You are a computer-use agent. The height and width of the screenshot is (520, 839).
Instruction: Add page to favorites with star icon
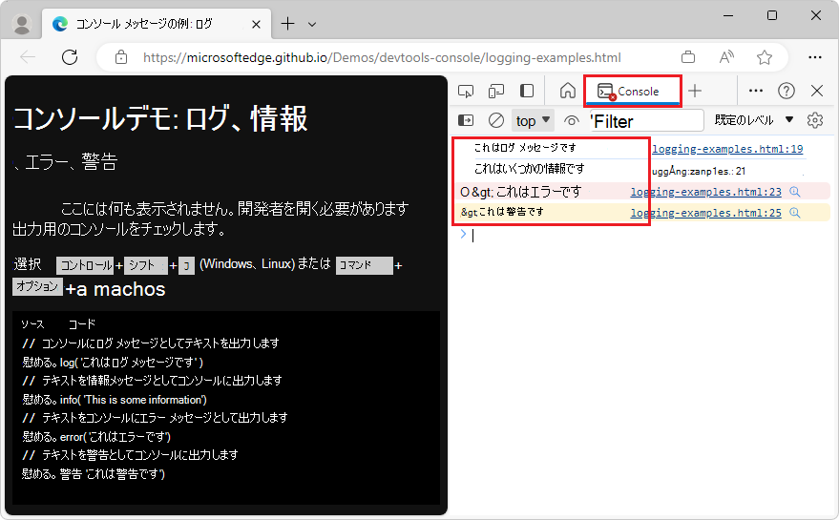point(765,56)
